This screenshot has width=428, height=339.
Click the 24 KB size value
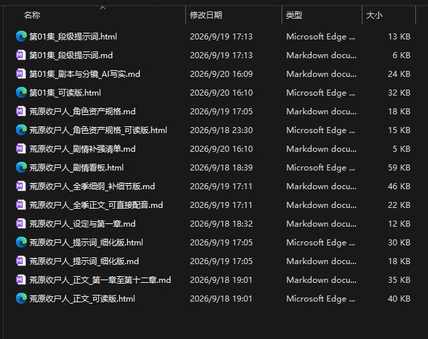click(x=399, y=74)
